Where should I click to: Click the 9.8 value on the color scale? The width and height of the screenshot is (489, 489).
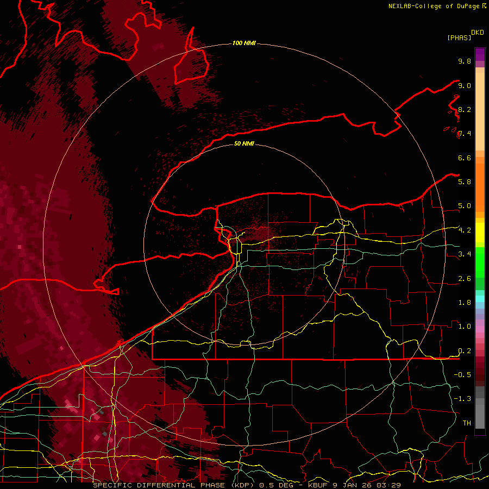[465, 61]
